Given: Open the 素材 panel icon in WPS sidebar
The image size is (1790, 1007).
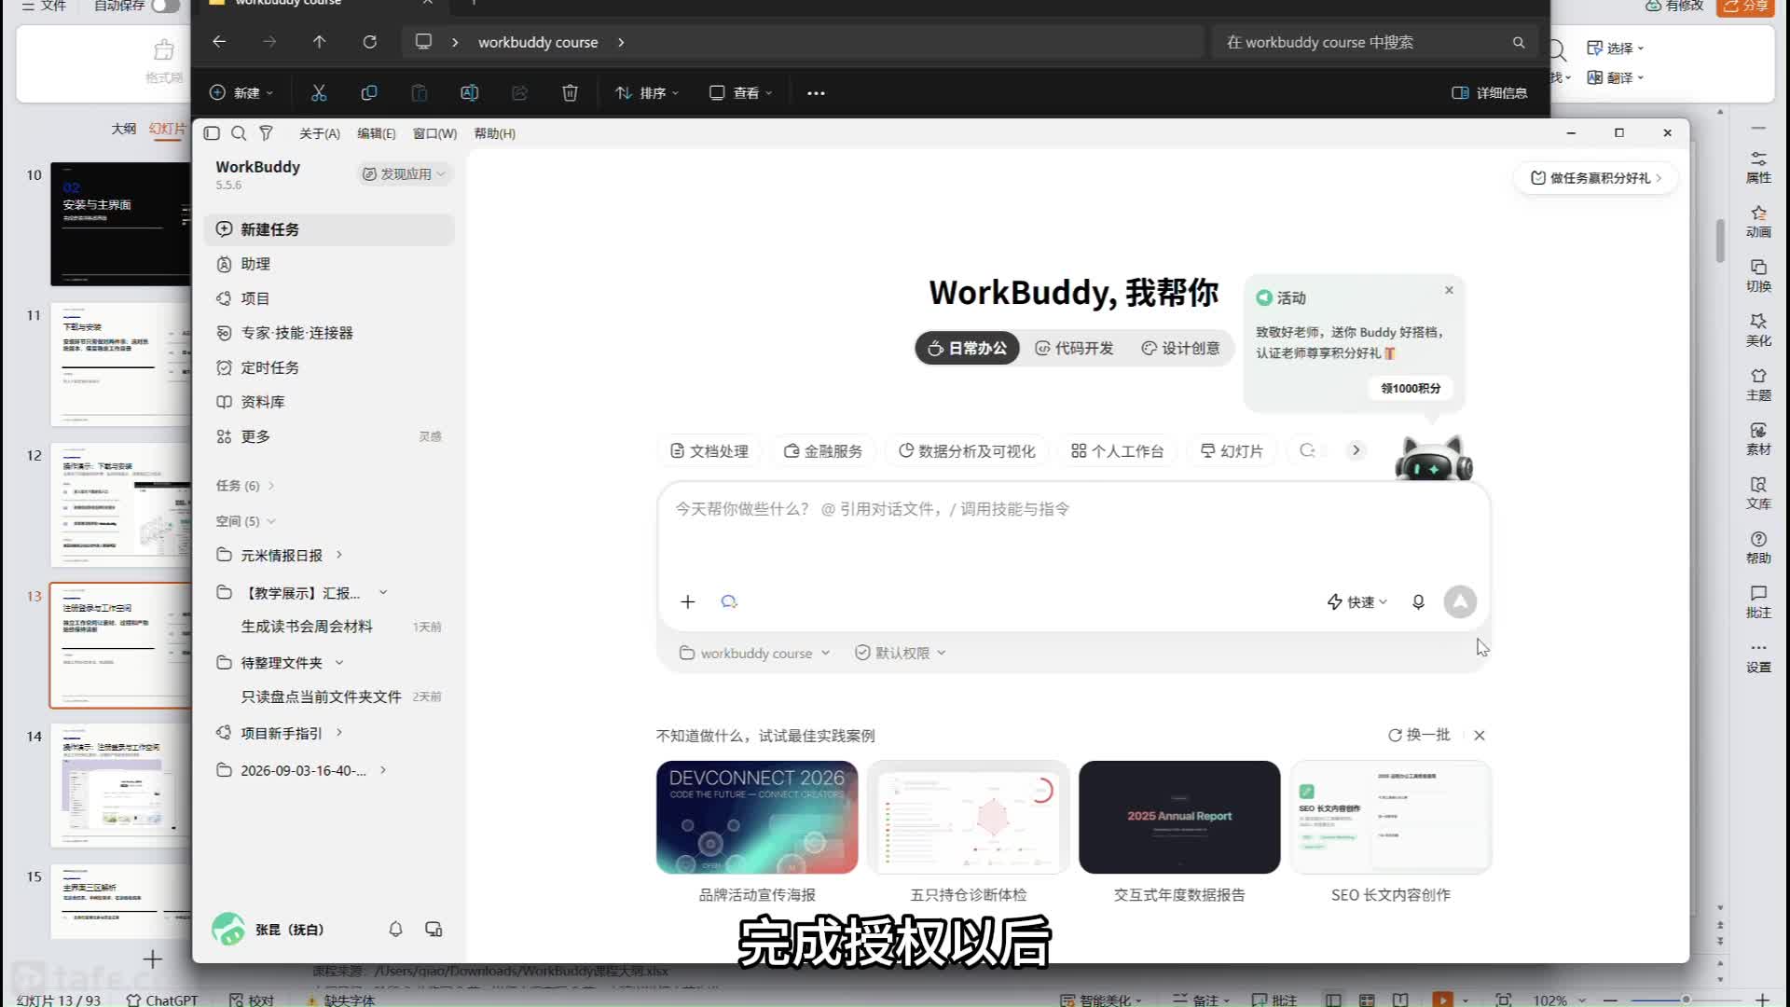Looking at the screenshot, I should [1758, 438].
